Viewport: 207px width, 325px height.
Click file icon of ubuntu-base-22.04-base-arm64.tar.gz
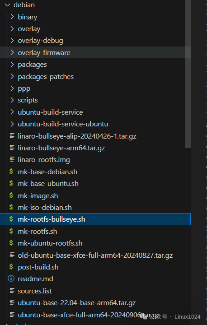pos(12,302)
